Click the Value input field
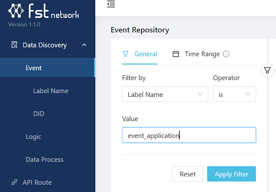This screenshot has width=276, height=192. click(189, 136)
